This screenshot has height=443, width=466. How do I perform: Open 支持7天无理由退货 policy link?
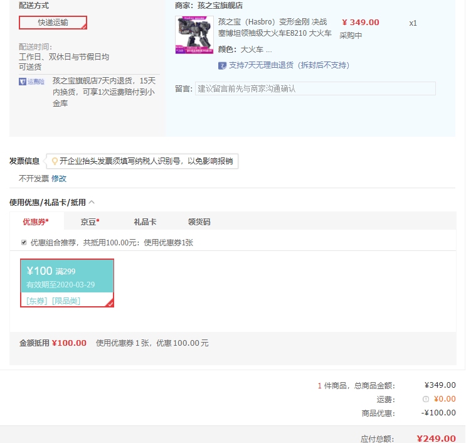(x=289, y=65)
